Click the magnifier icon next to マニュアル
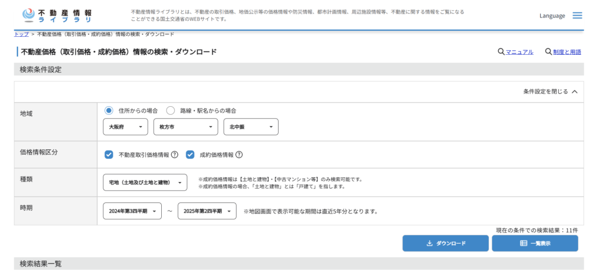Viewport: 598px width, 270px height. tap(501, 52)
